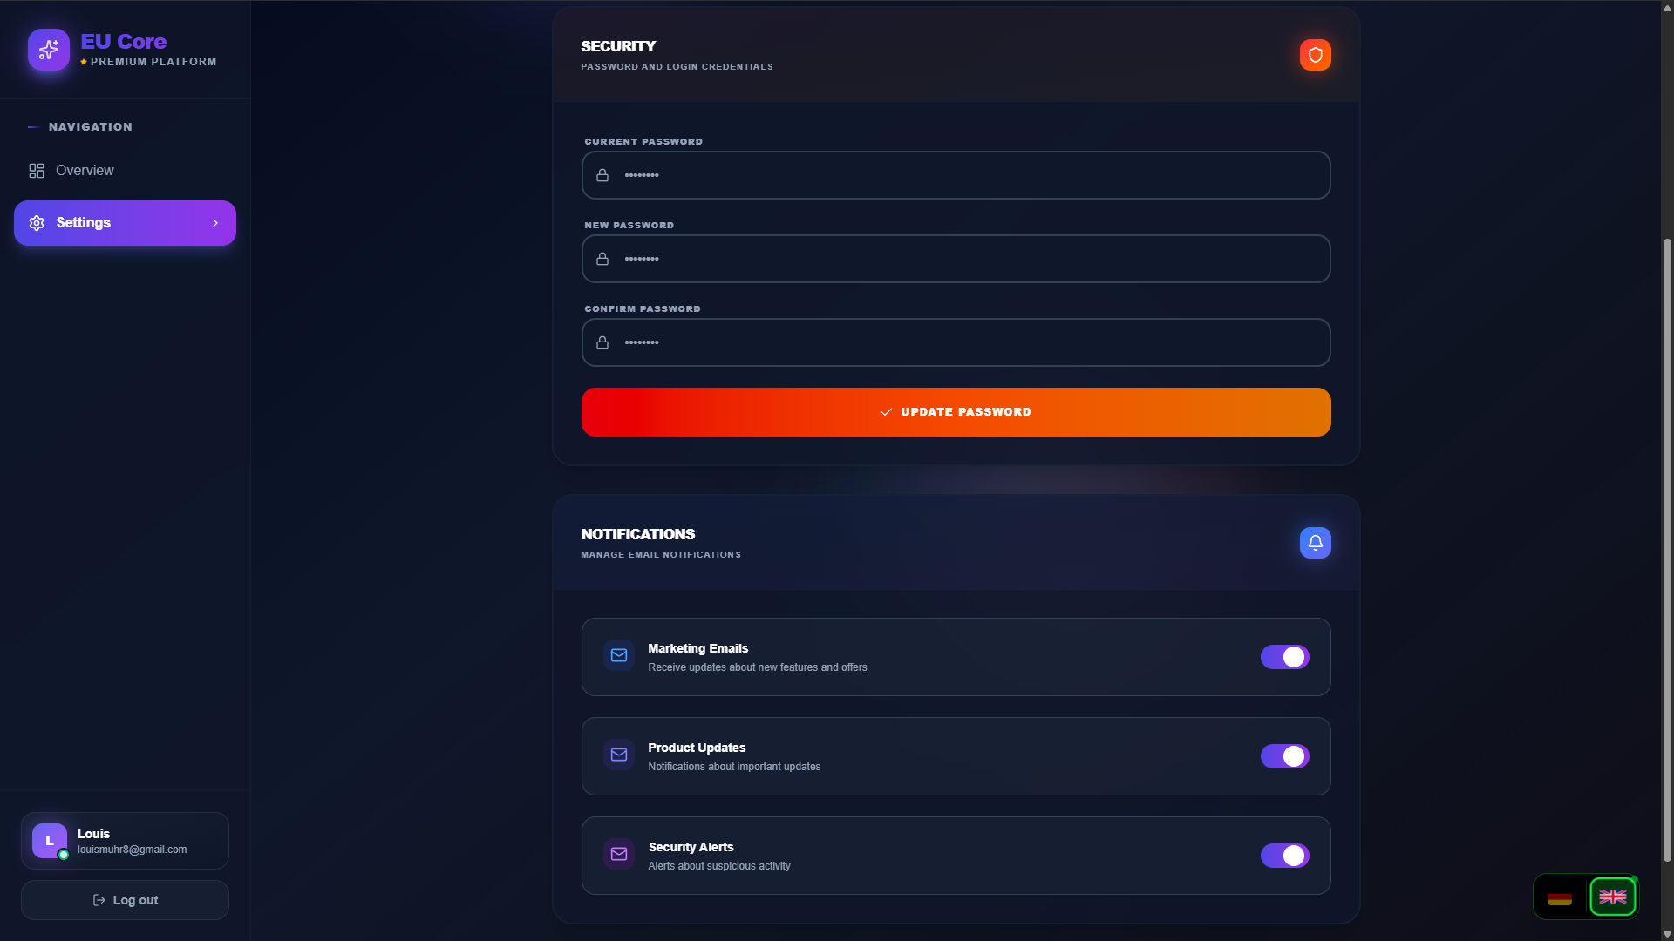Click into the New Password field
The width and height of the screenshot is (1674, 941).
tap(956, 259)
